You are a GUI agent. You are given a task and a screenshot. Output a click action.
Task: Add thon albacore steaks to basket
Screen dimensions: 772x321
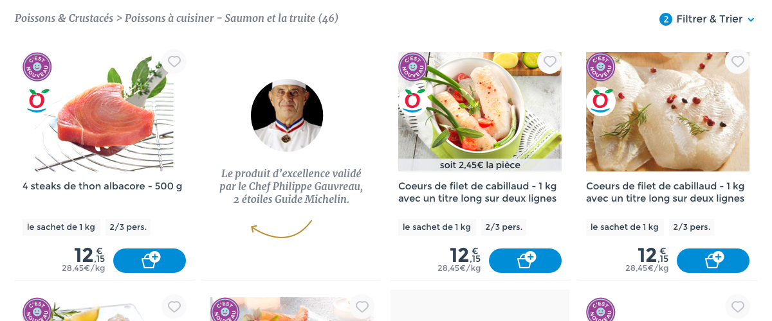(x=149, y=261)
